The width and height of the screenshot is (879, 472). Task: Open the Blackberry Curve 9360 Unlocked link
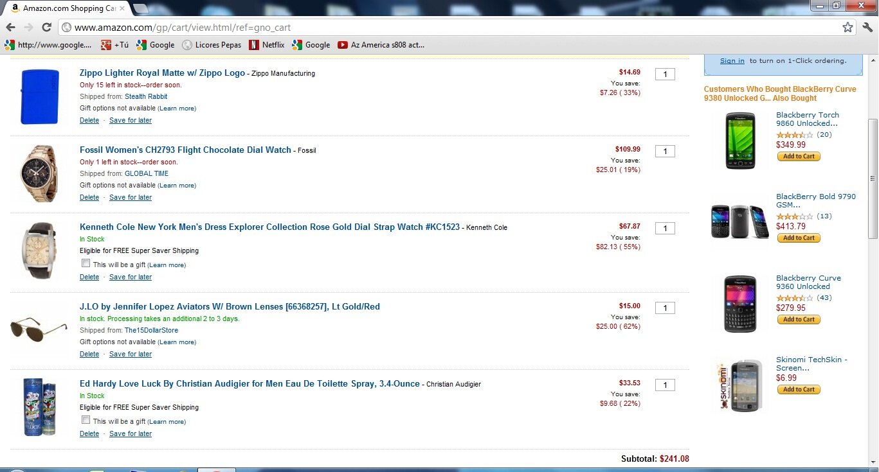808,282
